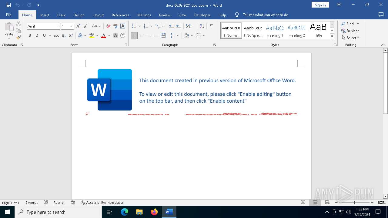Screen dimensions: 388x218
Task: Open the font size dropdown
Action: pos(72,26)
